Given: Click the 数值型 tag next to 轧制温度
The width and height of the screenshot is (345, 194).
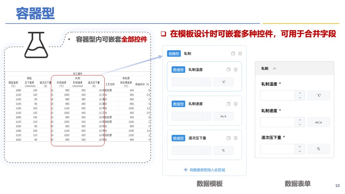Looking at the screenshot, I should [x=178, y=70].
